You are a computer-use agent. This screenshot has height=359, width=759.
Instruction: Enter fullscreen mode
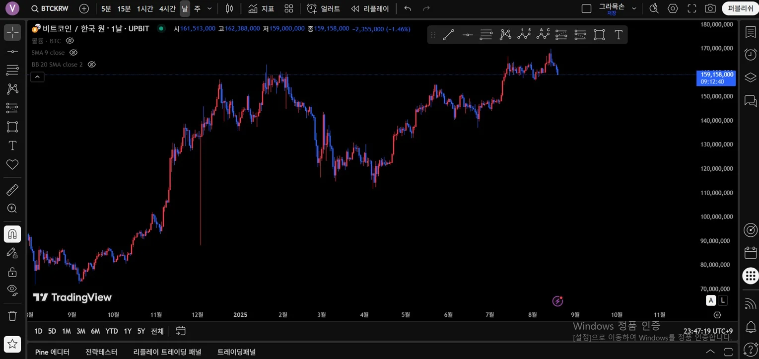point(691,8)
